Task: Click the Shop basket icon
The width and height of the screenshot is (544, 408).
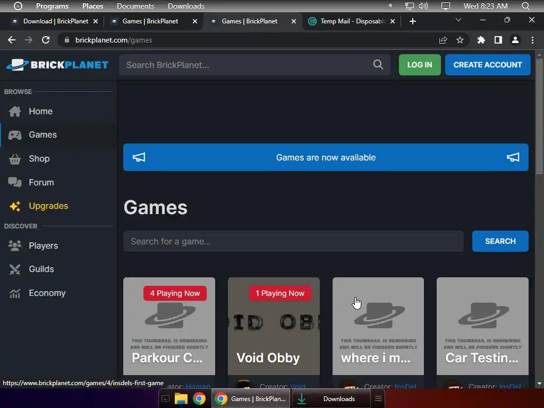Action: [15, 159]
